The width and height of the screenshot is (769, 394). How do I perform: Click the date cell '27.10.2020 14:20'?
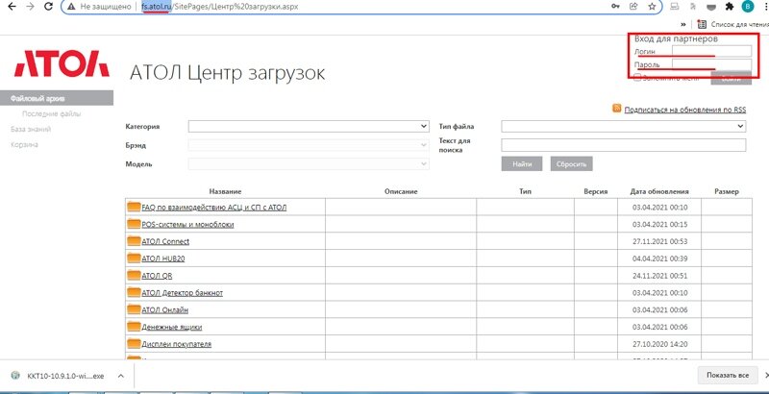tap(660, 344)
